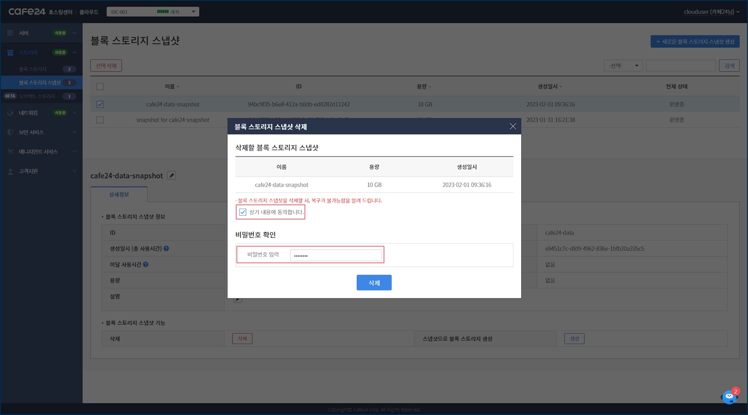Click the 네트워킹 sidebar icon
Image resolution: width=748 pixels, height=415 pixels.
(x=10, y=113)
